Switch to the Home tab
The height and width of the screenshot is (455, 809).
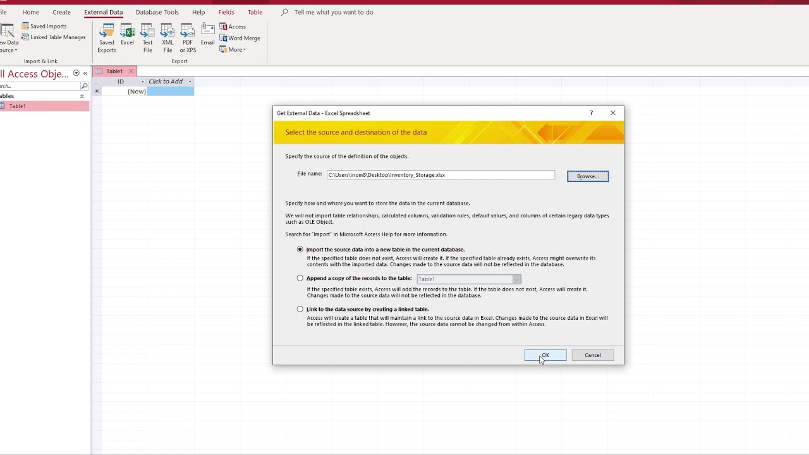30,12
